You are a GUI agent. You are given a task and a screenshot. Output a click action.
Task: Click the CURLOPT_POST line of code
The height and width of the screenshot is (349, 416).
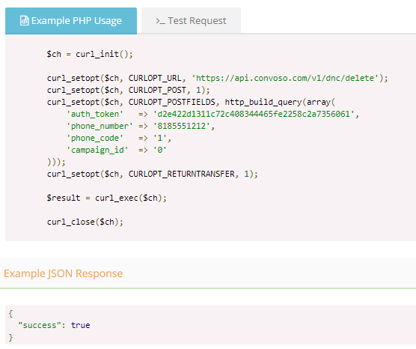pyautogui.click(x=129, y=90)
